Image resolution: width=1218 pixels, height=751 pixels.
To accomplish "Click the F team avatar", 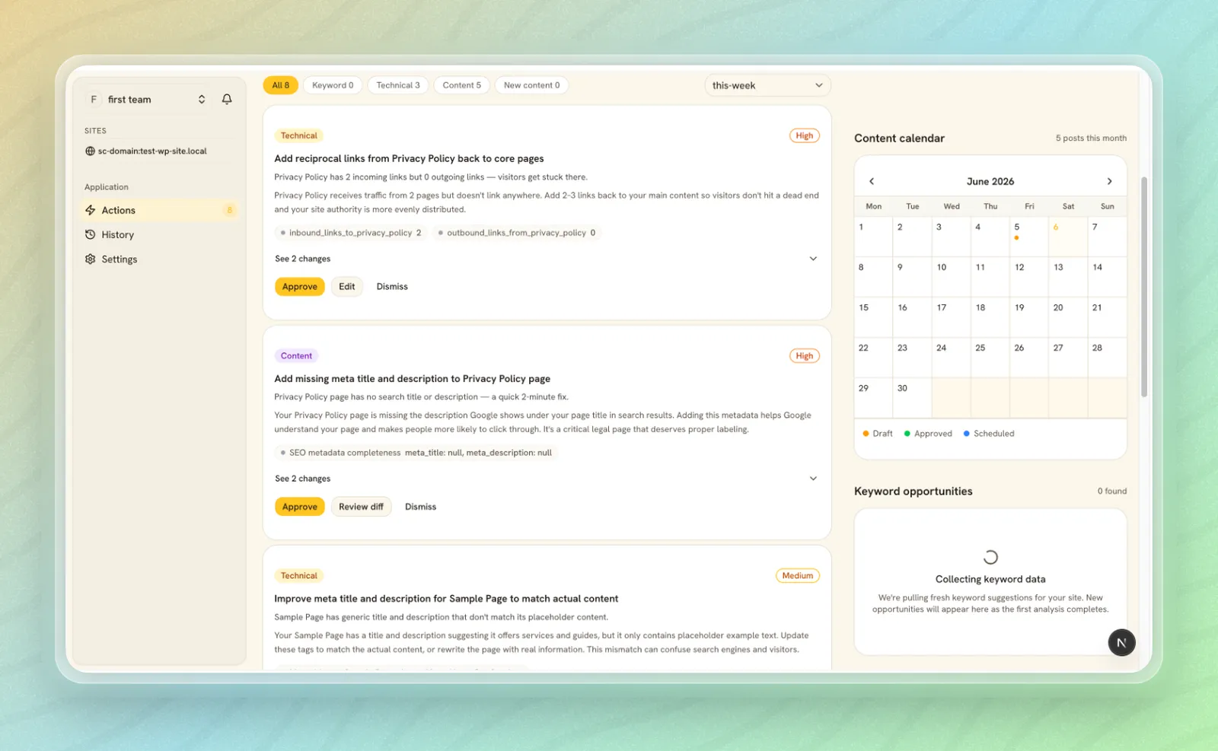I will 94,100.
